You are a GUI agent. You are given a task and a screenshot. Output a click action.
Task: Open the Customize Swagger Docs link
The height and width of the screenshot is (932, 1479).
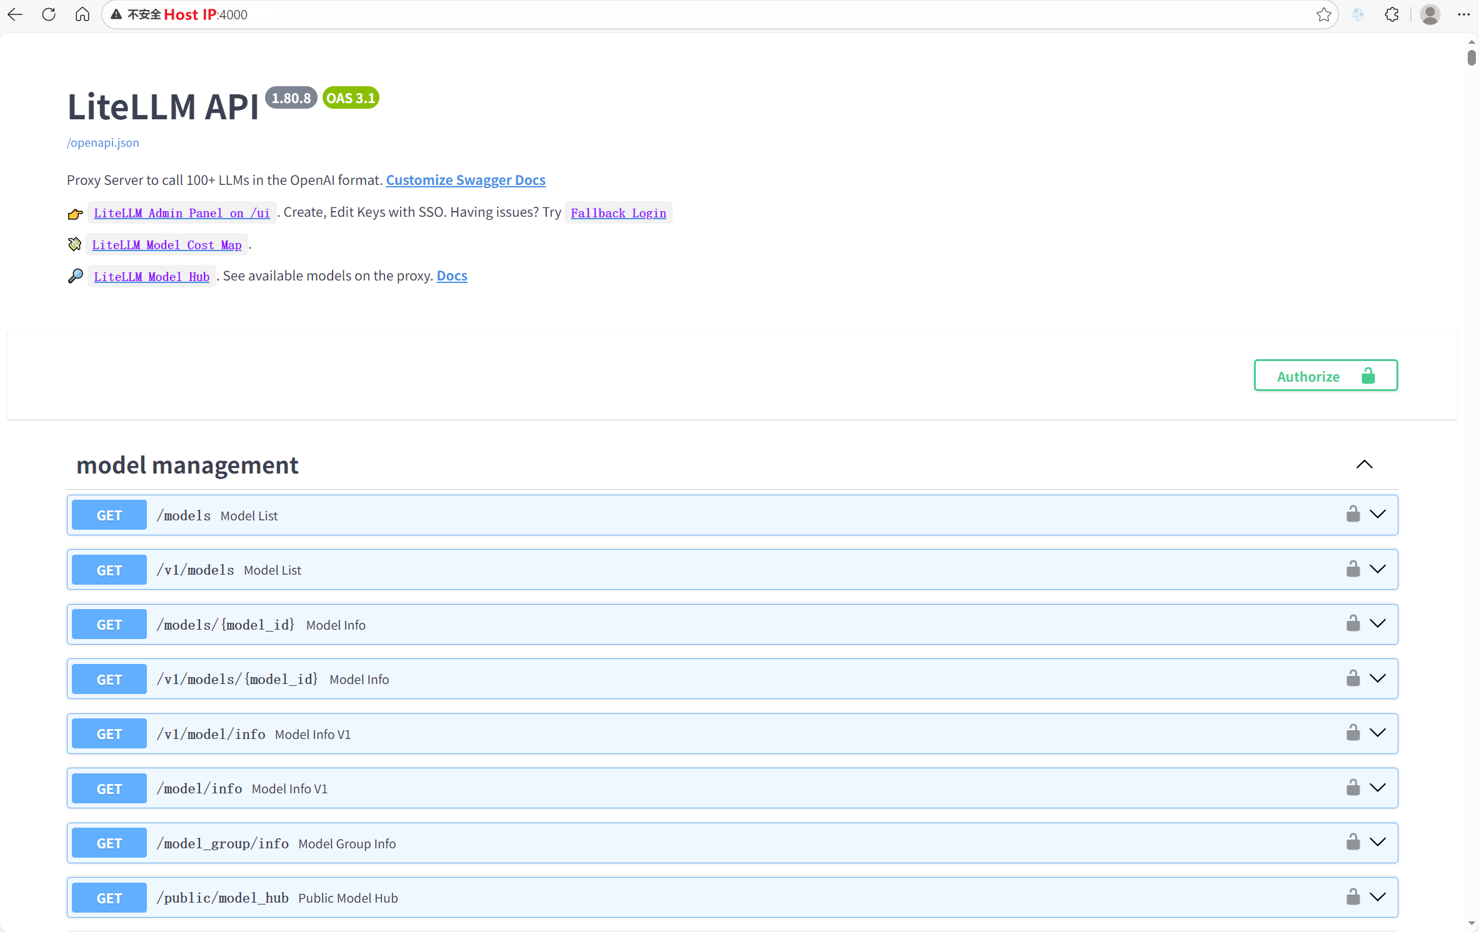tap(465, 180)
